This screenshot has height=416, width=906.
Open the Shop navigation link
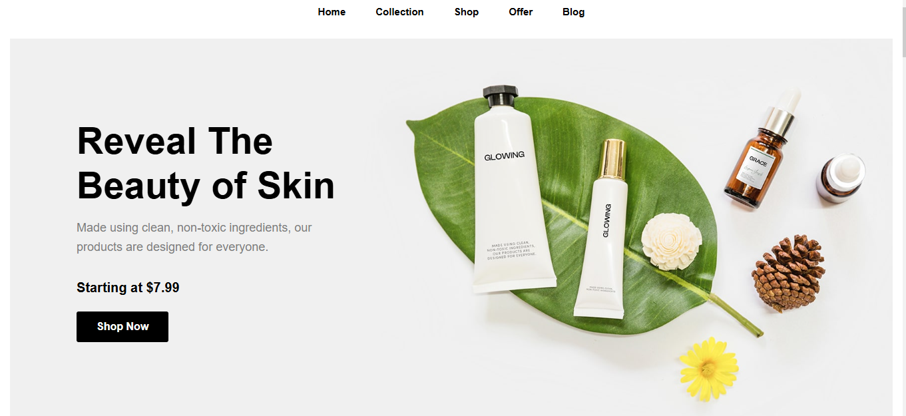pyautogui.click(x=467, y=12)
